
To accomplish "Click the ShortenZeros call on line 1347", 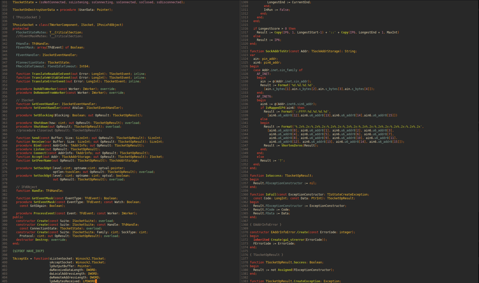I will (292, 146).
